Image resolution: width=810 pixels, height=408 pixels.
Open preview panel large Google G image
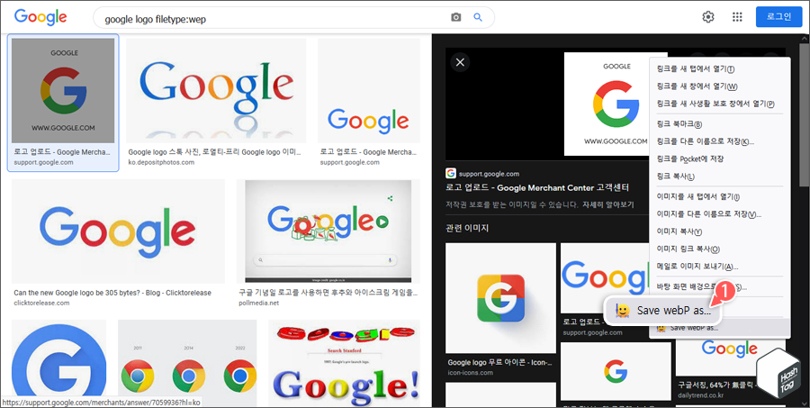click(616, 104)
